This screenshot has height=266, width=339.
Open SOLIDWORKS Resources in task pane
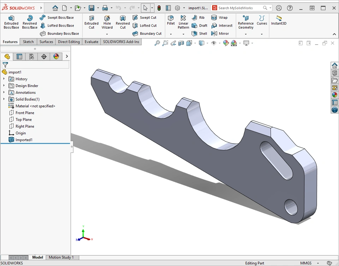pyautogui.click(x=334, y=65)
